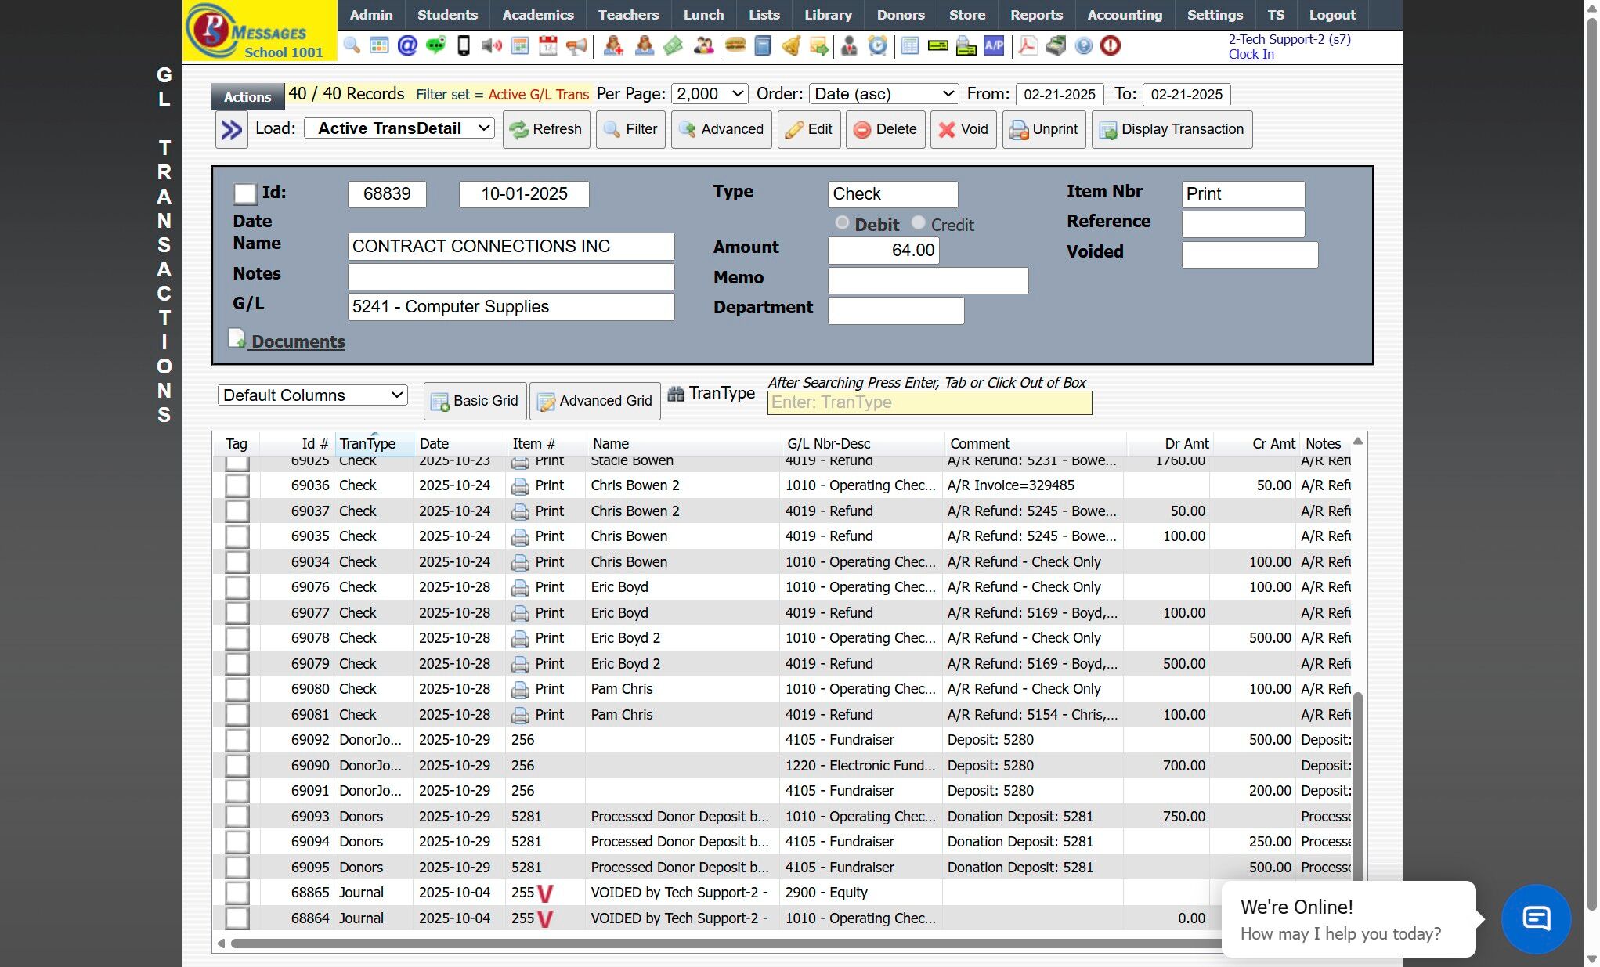Select the Debit radio button
Viewport: 1600px width, 967px height.
click(842, 223)
